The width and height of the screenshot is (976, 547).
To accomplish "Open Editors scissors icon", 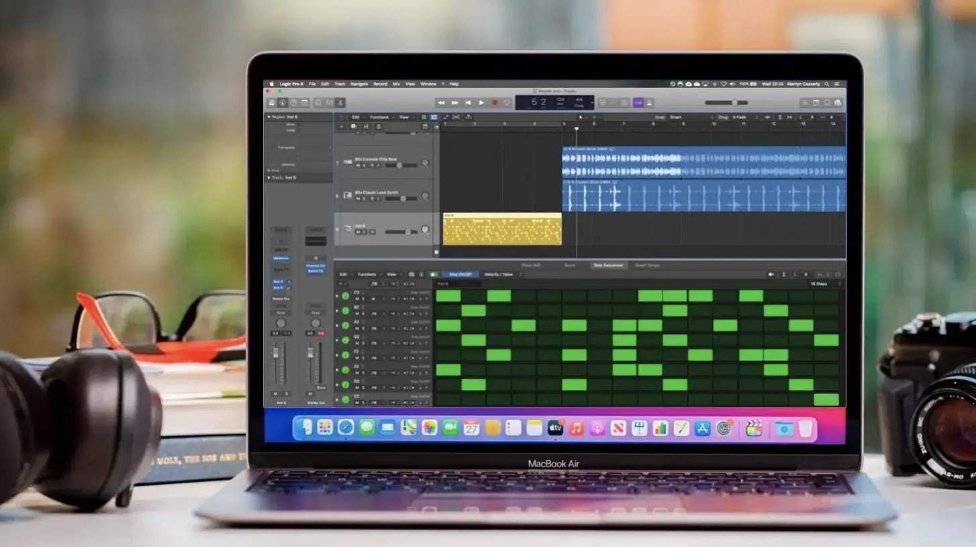I will 340,103.
